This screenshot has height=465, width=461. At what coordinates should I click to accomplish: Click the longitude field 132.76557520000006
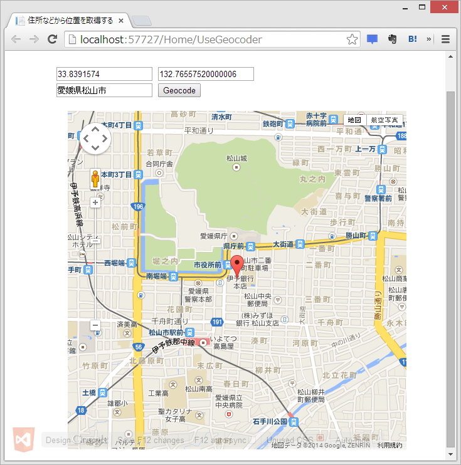(x=206, y=74)
